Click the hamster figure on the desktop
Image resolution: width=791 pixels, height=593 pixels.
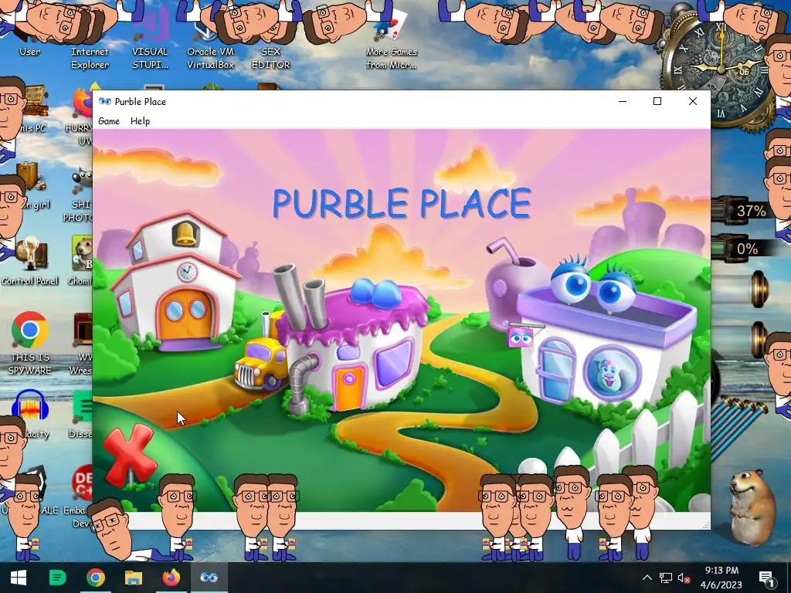[752, 507]
